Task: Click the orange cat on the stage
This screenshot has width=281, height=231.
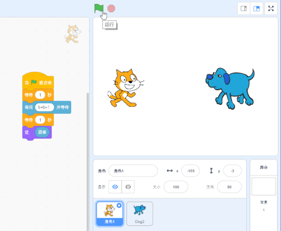Action: coord(124,88)
